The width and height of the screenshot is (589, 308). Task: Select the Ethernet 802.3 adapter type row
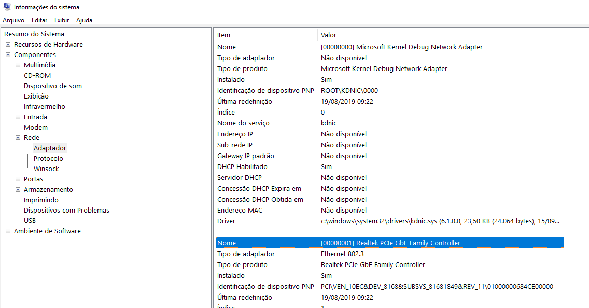coord(390,254)
